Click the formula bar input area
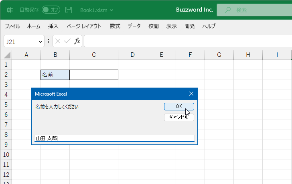 188,41
